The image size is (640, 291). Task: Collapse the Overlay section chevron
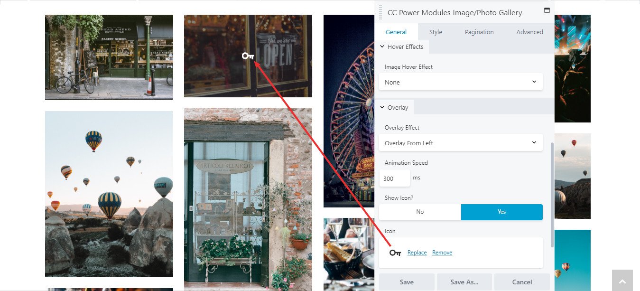coord(382,107)
